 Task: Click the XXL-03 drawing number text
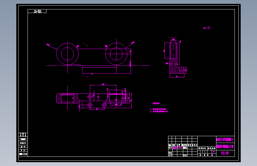(225, 153)
